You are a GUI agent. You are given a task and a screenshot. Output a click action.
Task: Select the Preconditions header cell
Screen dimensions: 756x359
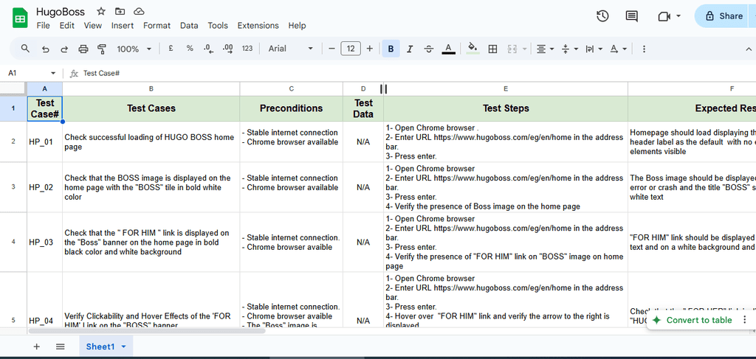pyautogui.click(x=291, y=108)
